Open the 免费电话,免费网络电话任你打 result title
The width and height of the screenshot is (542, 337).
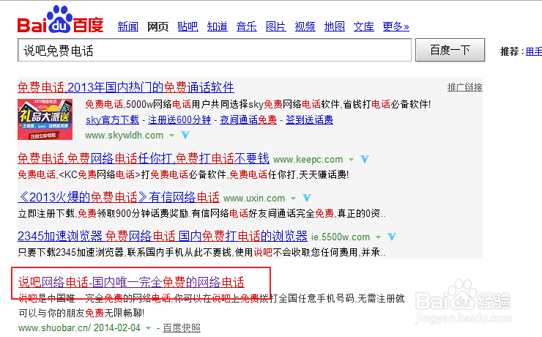(144, 159)
